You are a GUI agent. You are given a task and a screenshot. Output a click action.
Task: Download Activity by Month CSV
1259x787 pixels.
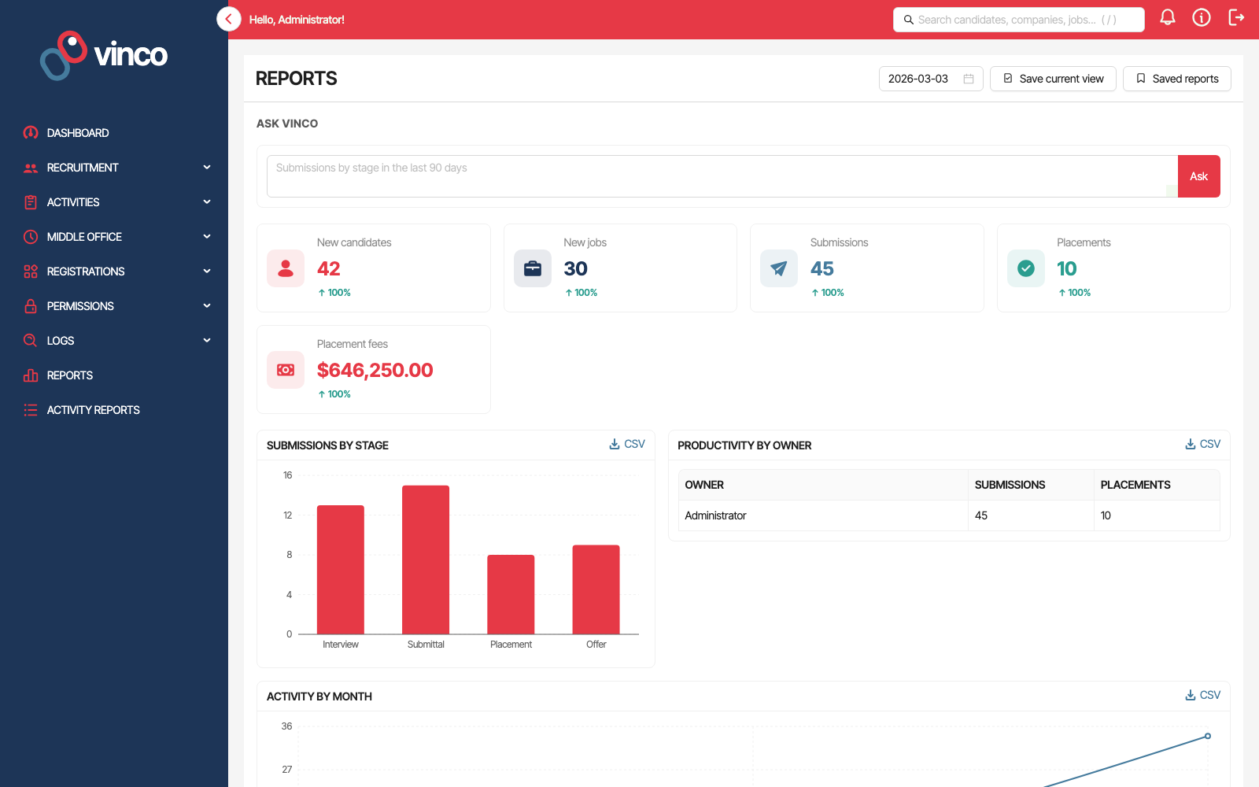pyautogui.click(x=1203, y=695)
